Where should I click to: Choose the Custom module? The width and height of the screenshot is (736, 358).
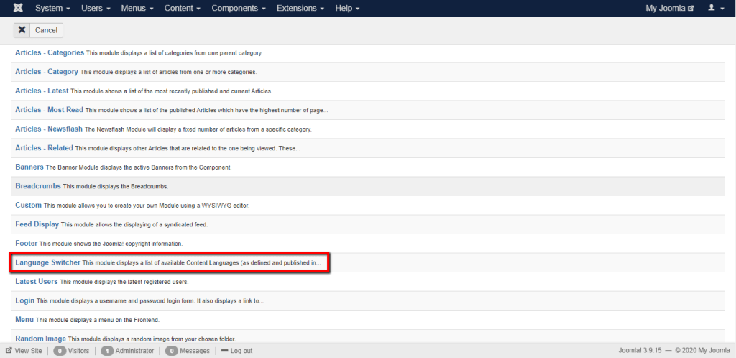pos(28,205)
